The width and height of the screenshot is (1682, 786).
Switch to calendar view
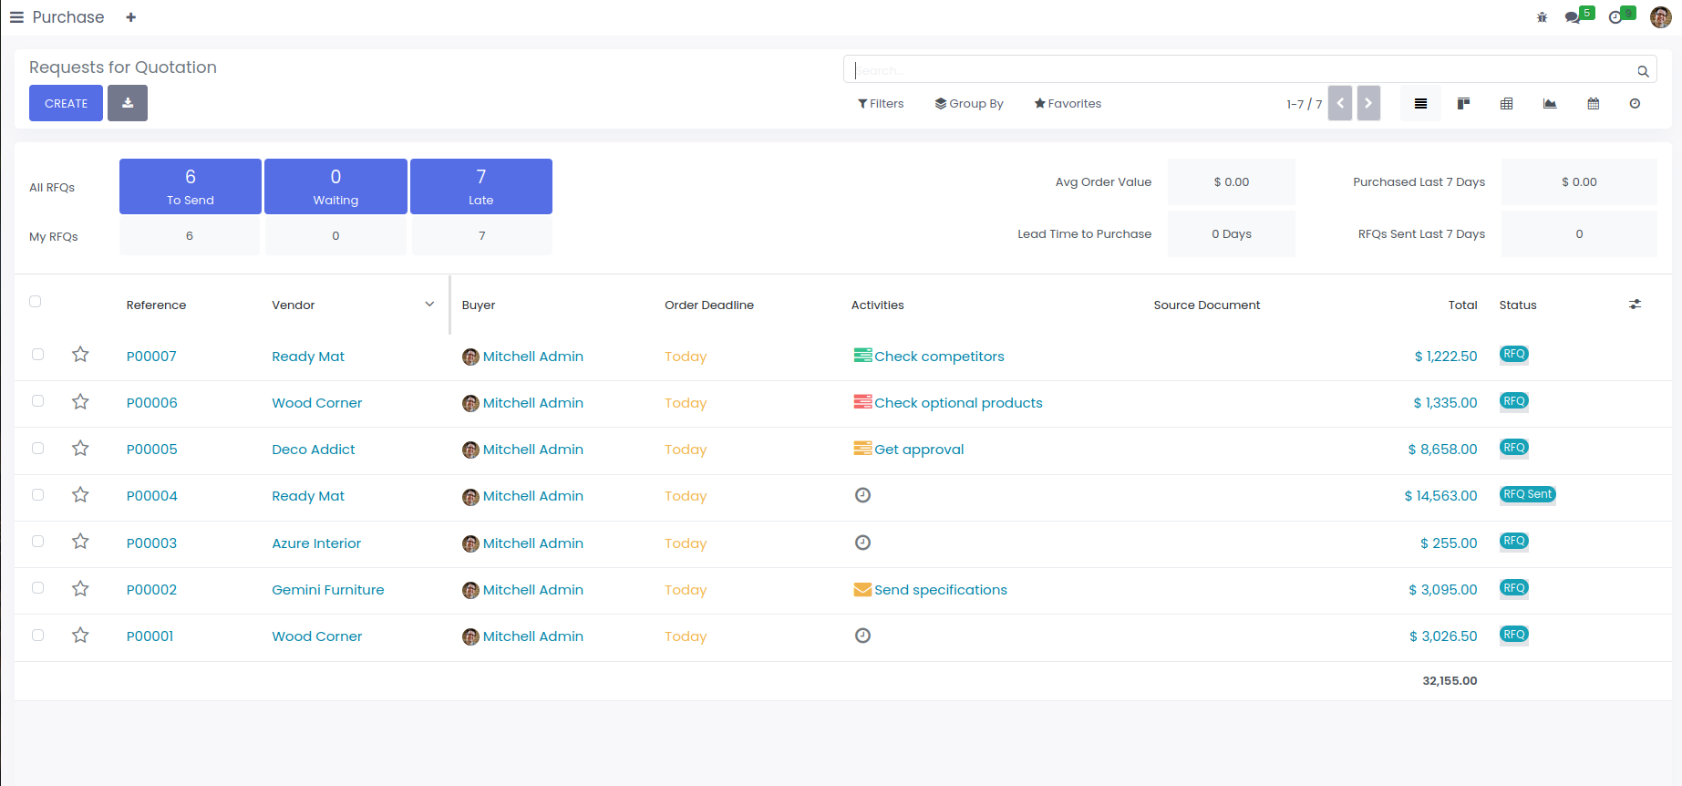tap(1593, 104)
